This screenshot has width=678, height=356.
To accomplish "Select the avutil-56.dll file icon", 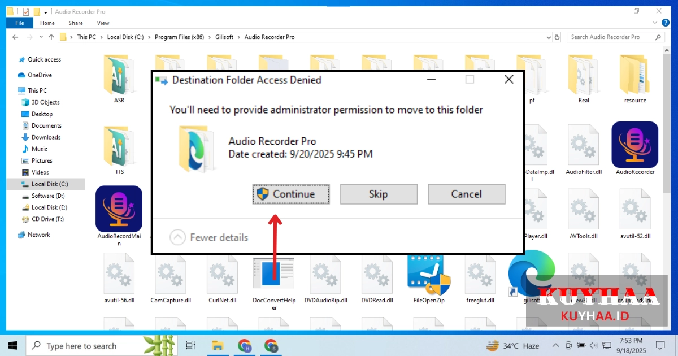I will [119, 274].
